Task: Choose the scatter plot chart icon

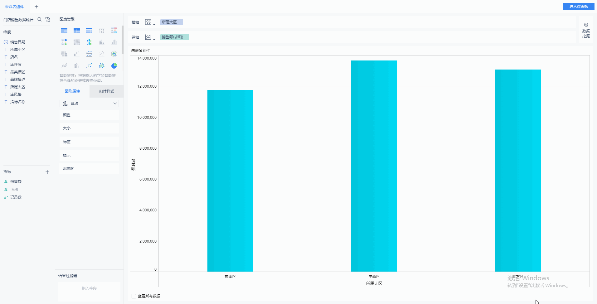Action: point(89,66)
